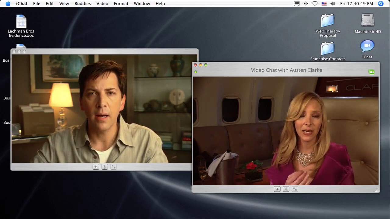The image size is (390, 219).
Task: Click the Spotlight search icon
Action: 381,4
